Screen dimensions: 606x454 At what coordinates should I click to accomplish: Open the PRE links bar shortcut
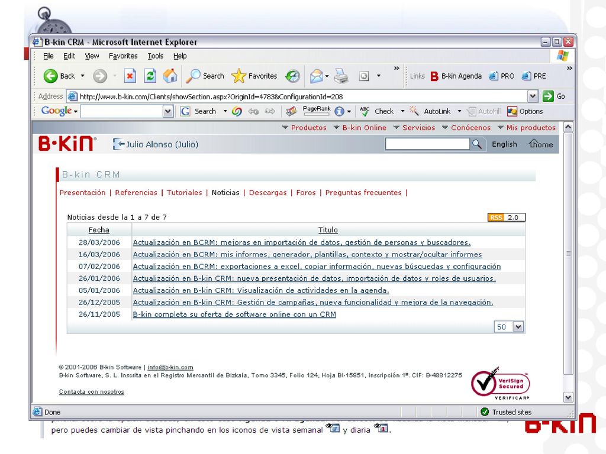pos(526,76)
